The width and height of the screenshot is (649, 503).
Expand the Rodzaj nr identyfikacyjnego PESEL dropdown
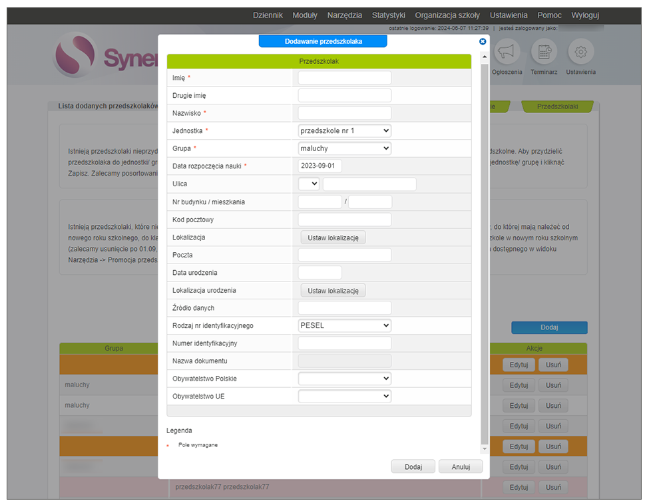(344, 326)
